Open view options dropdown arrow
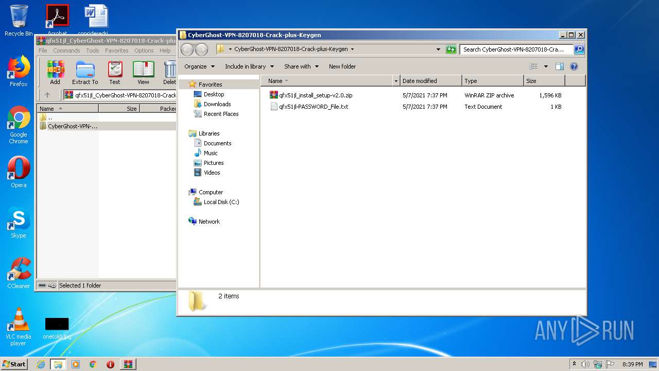This screenshot has height=371, width=659. tap(546, 66)
